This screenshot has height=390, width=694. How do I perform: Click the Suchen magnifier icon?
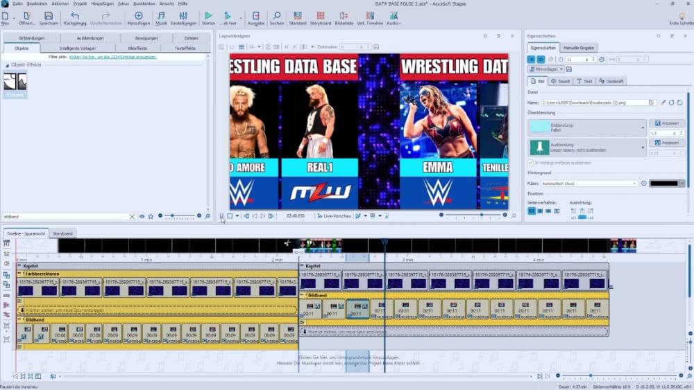[x=277, y=15]
